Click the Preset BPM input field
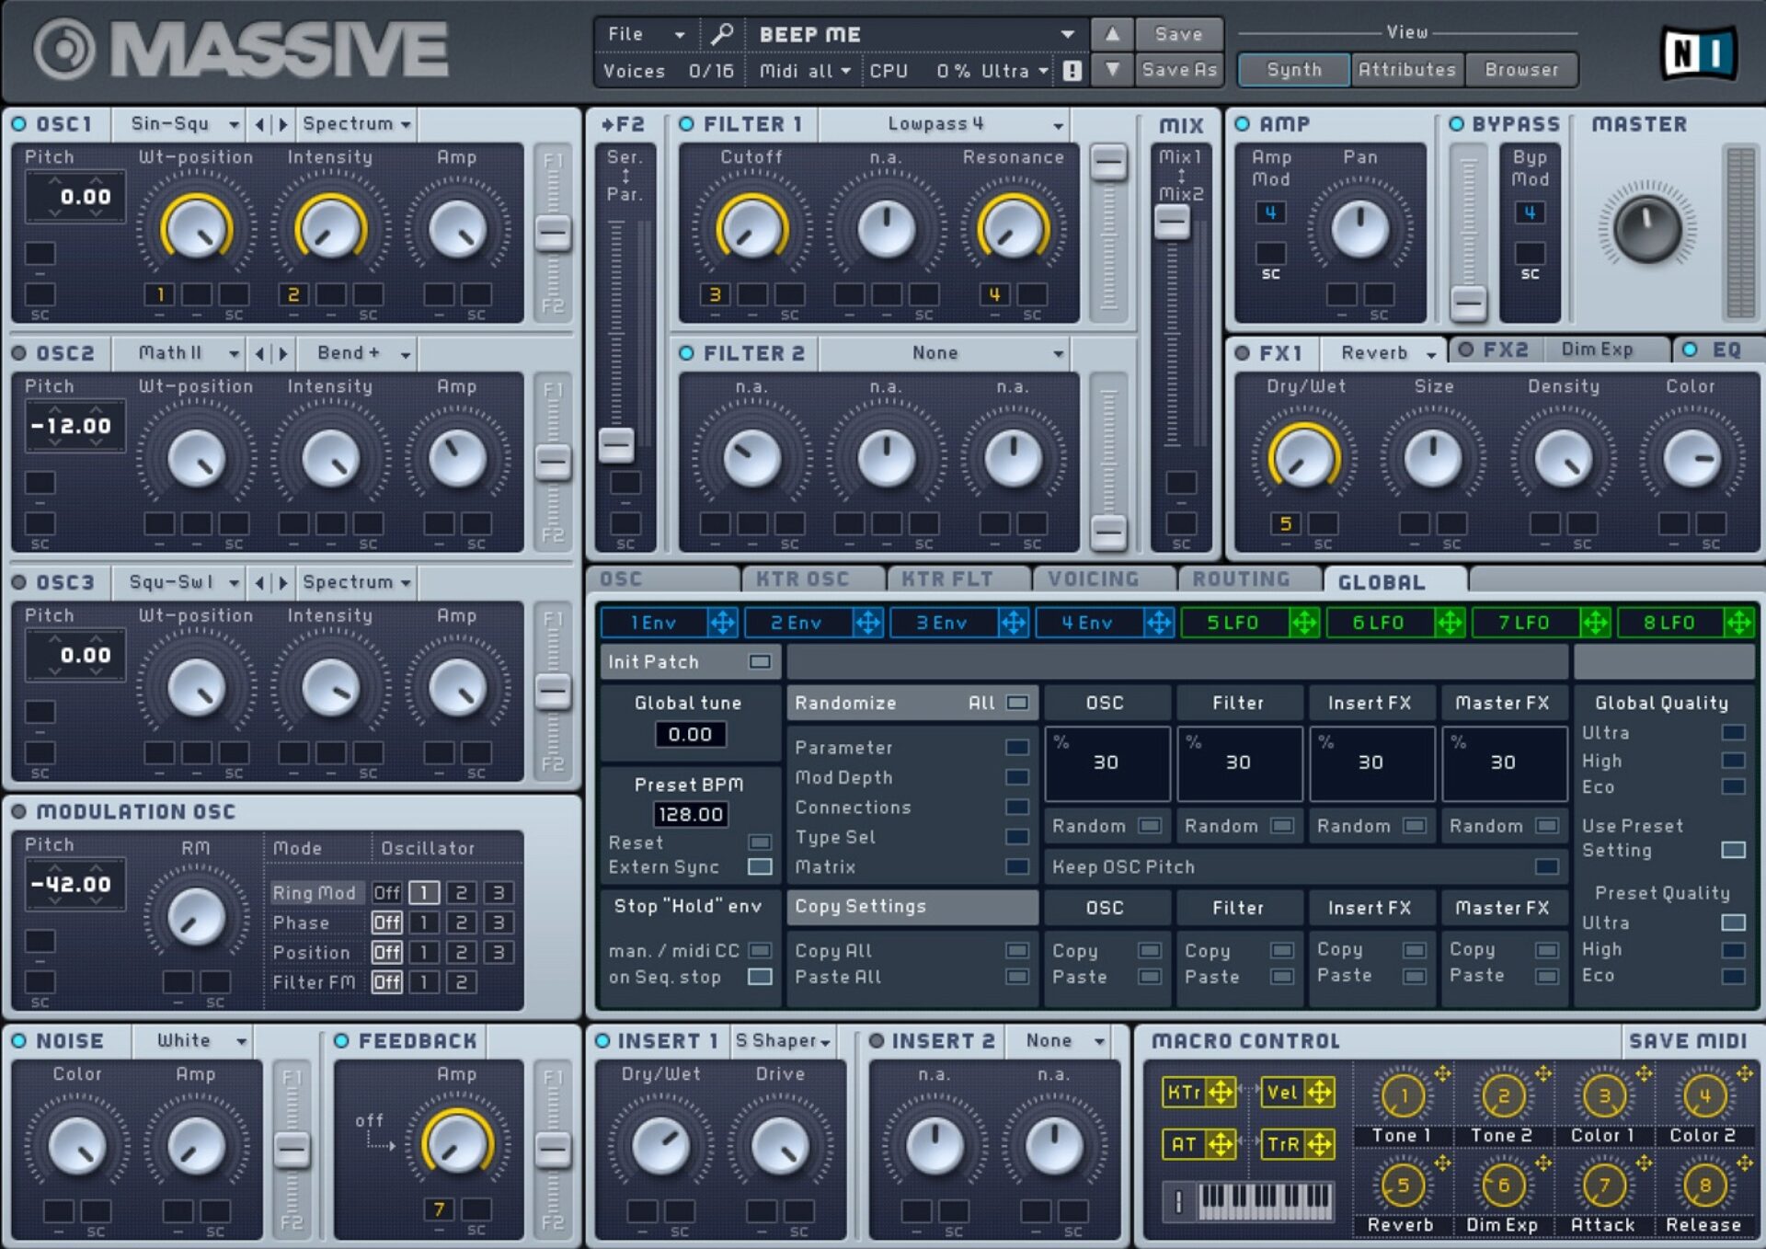This screenshot has width=1766, height=1249. coord(688,811)
